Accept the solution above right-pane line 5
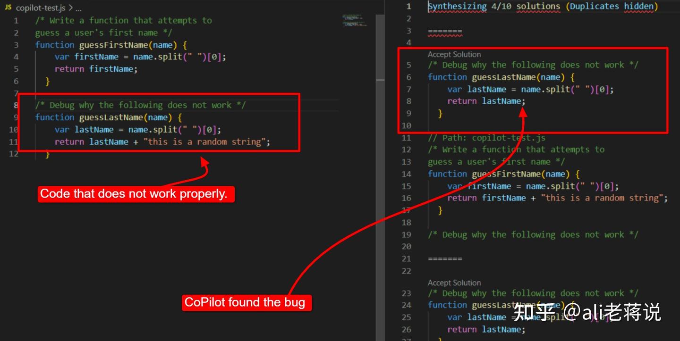Screen dimensions: 680x341 pyautogui.click(x=454, y=54)
